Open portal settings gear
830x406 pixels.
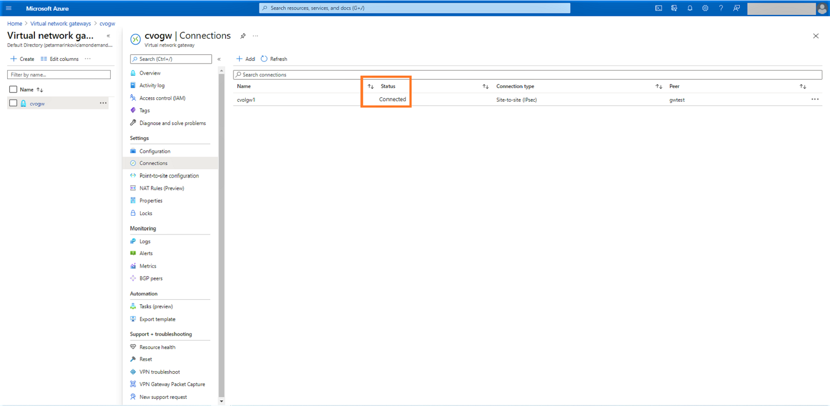[705, 8]
